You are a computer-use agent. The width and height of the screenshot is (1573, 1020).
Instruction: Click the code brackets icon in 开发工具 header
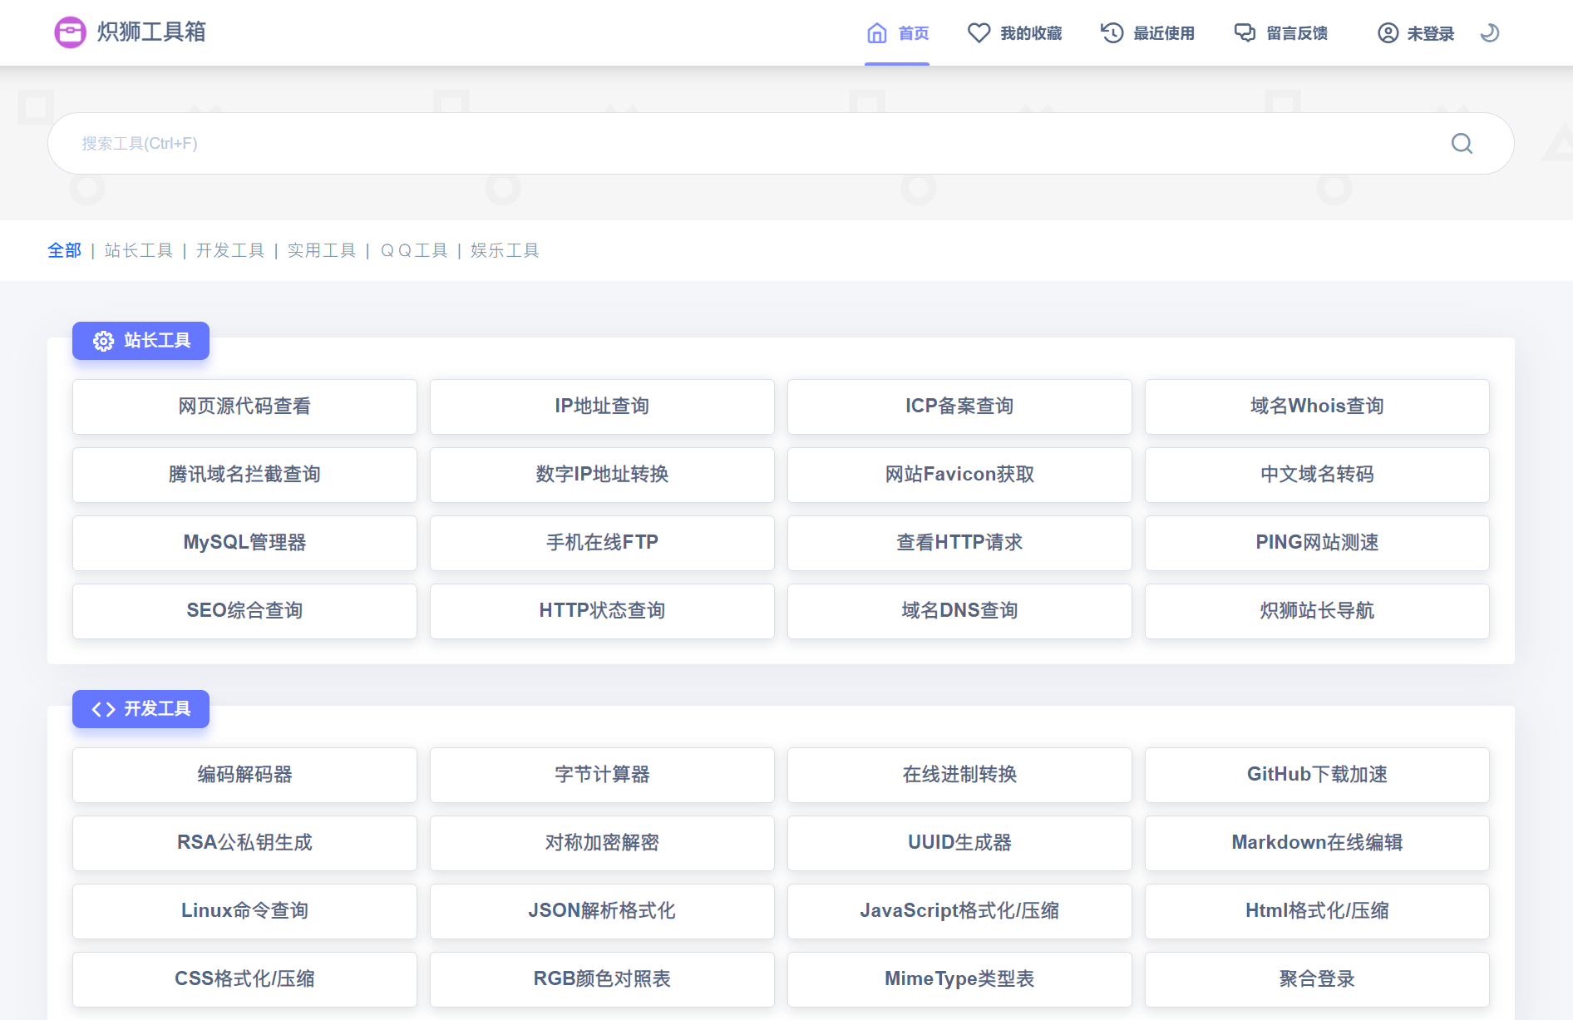(x=103, y=709)
